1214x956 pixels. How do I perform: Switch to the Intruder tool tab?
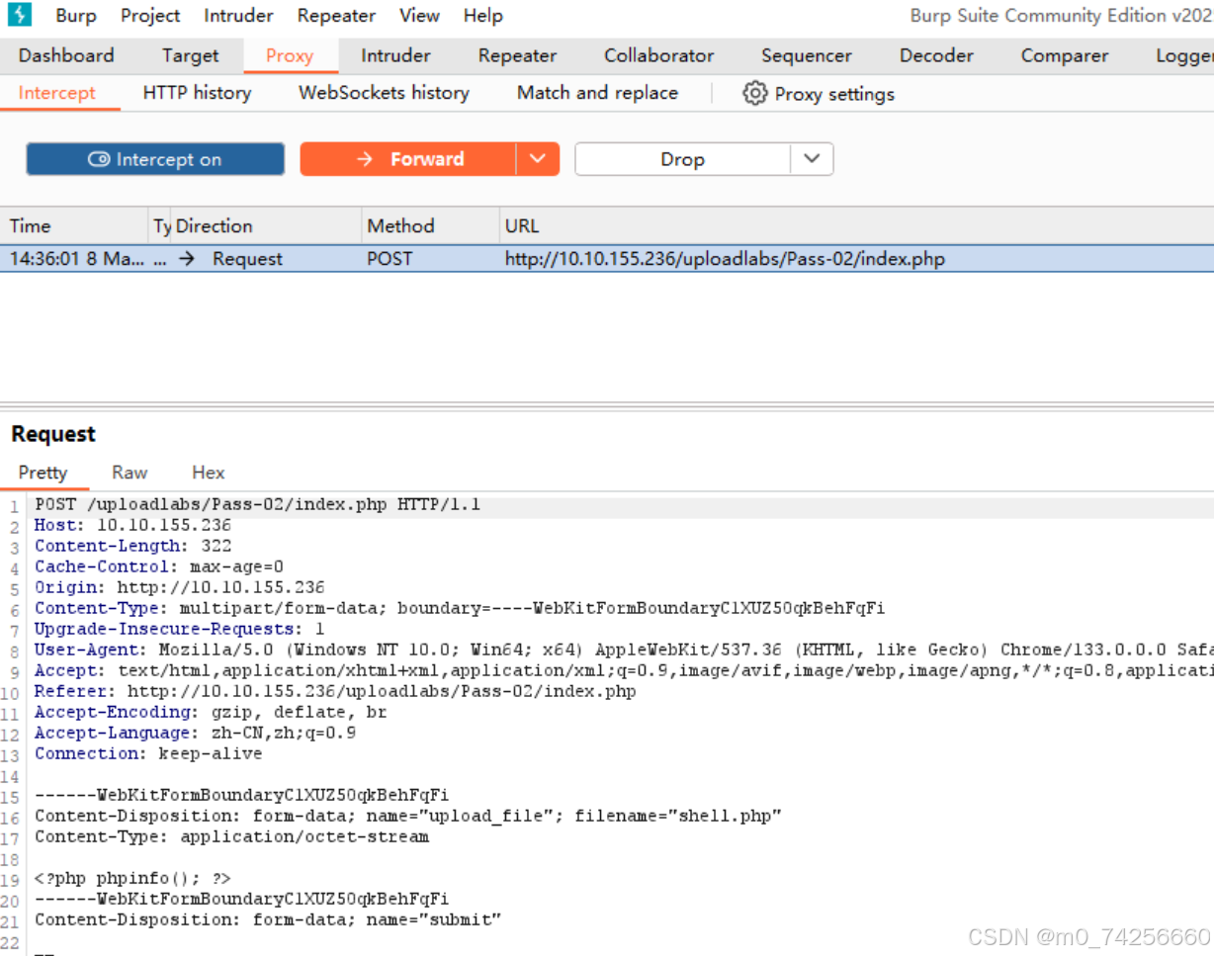click(x=395, y=55)
